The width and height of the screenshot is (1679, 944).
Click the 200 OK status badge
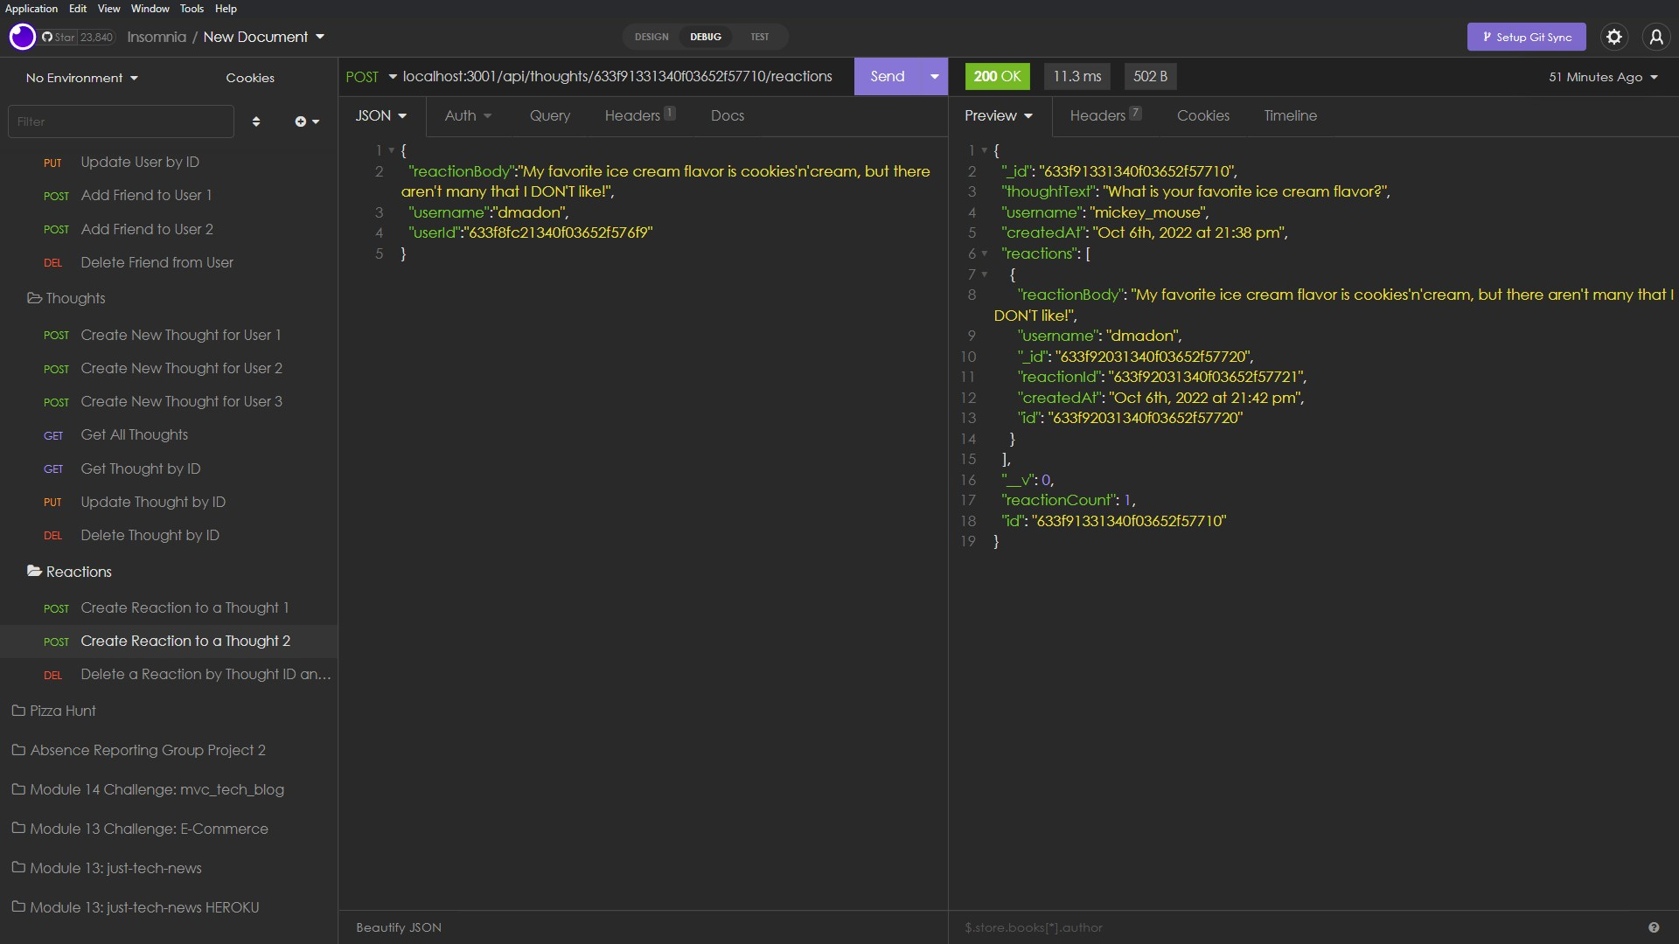pyautogui.click(x=997, y=76)
